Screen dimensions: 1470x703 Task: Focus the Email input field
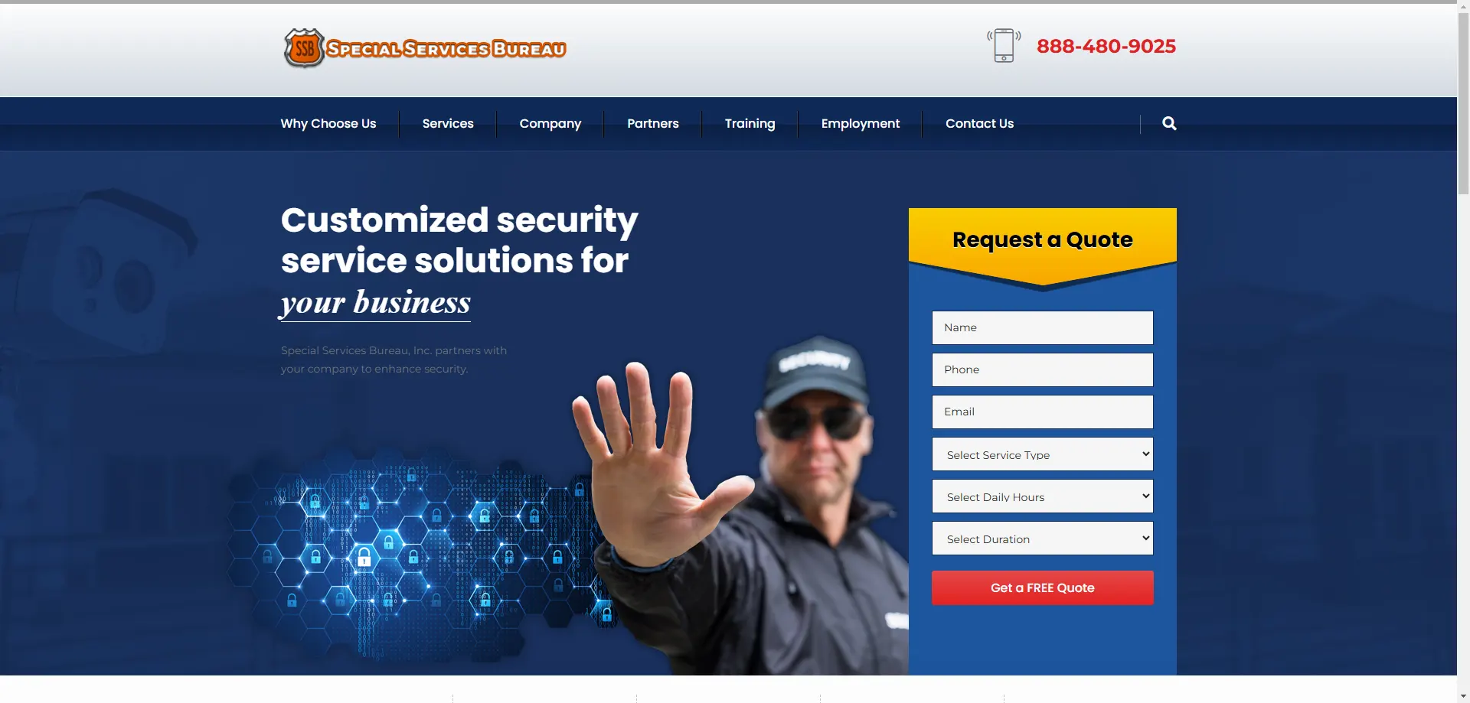(x=1042, y=412)
